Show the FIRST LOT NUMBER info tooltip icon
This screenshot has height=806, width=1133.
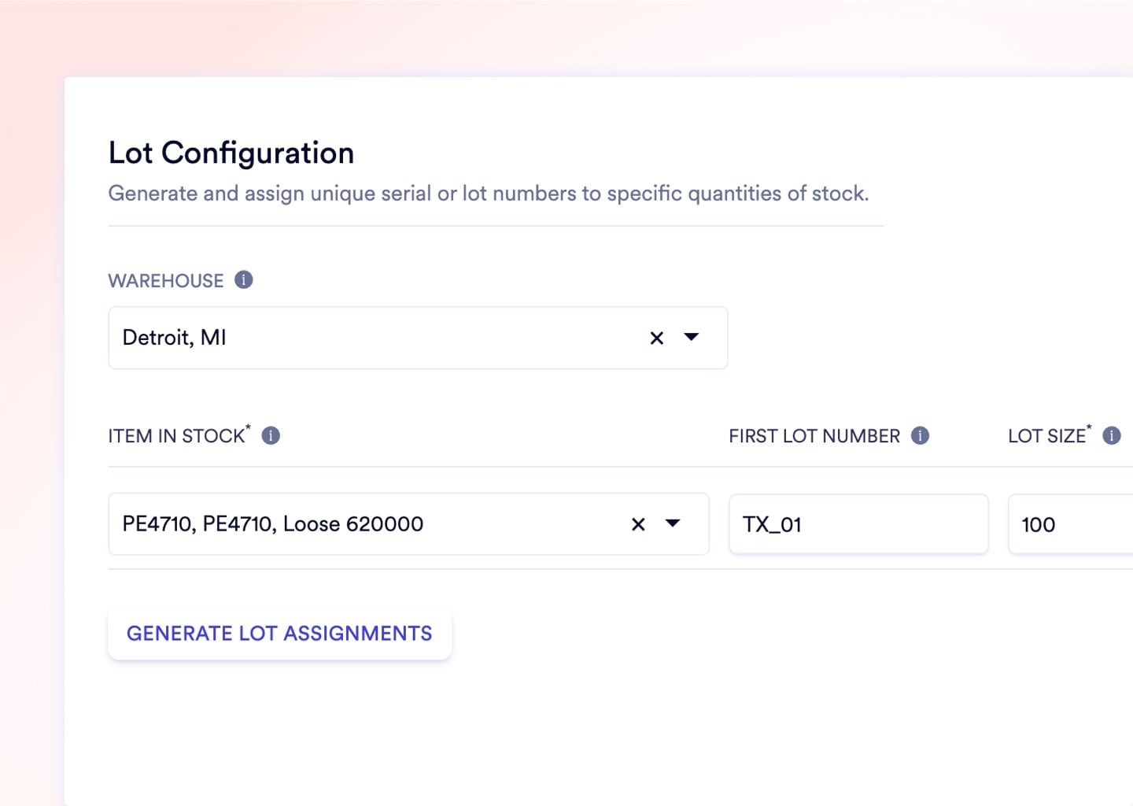click(x=920, y=435)
